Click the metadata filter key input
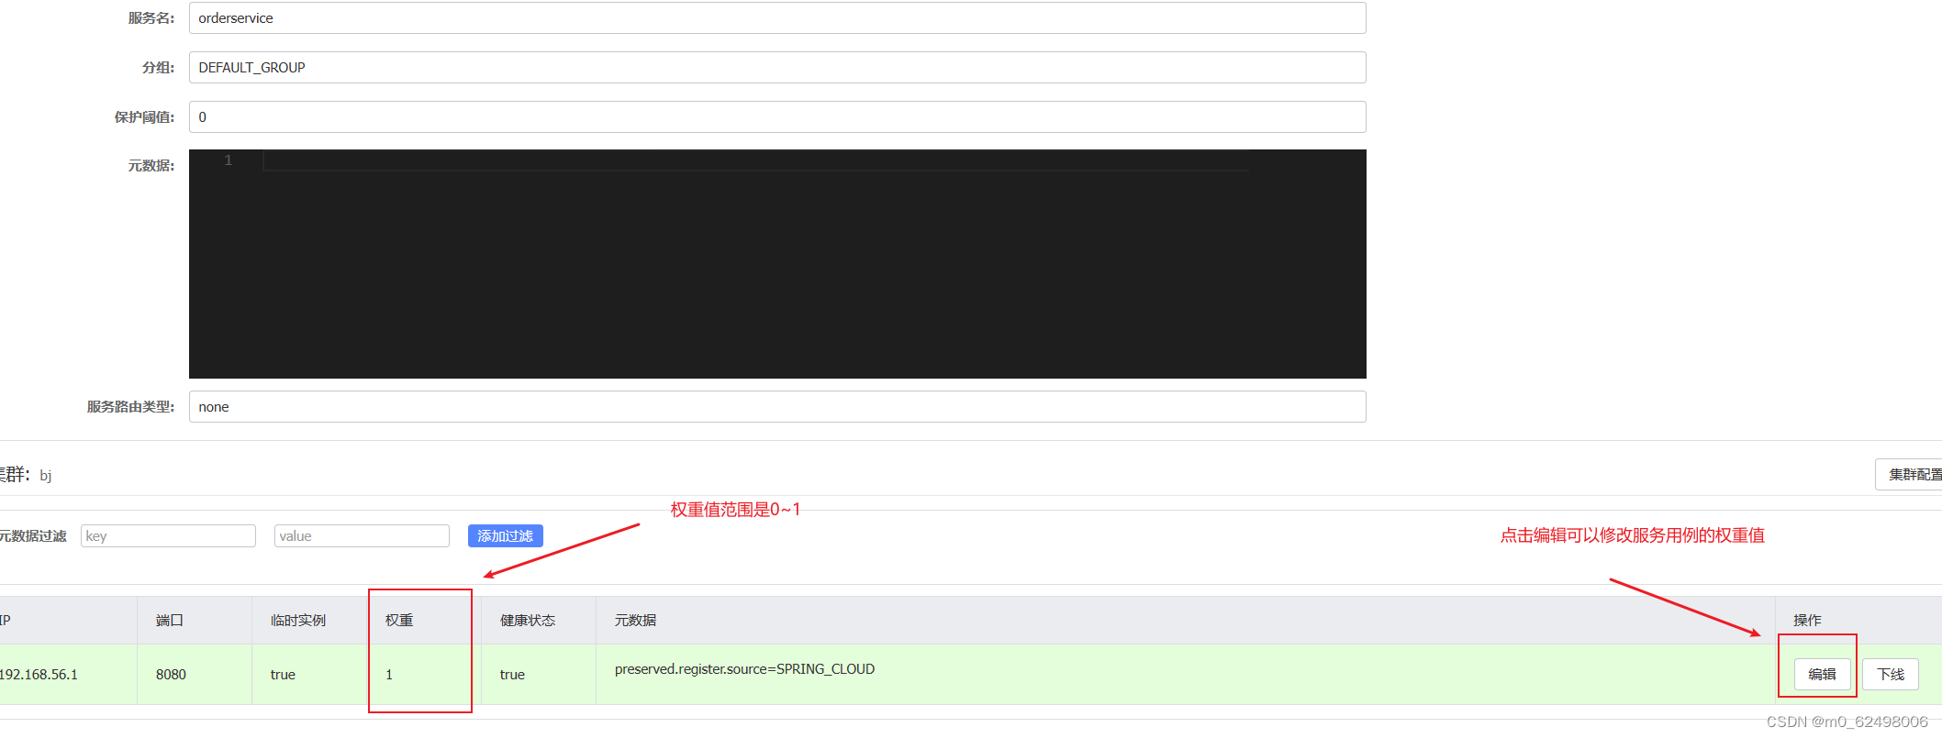Viewport: 1942px width, 738px height. point(168,536)
